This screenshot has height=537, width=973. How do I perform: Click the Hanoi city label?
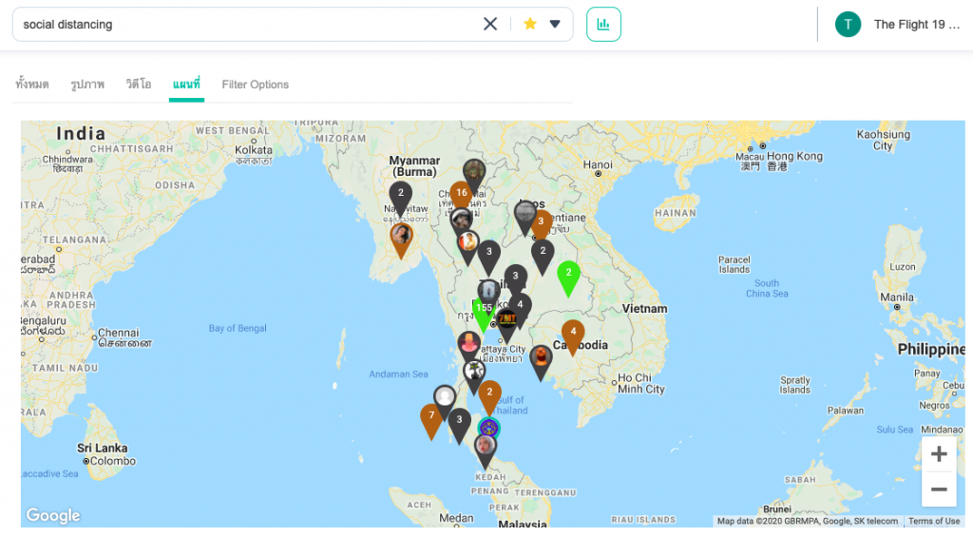tap(598, 164)
